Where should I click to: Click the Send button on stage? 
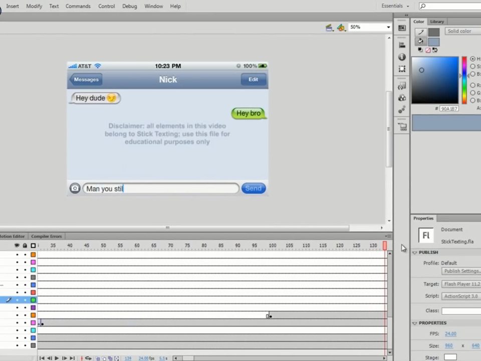[x=254, y=188]
